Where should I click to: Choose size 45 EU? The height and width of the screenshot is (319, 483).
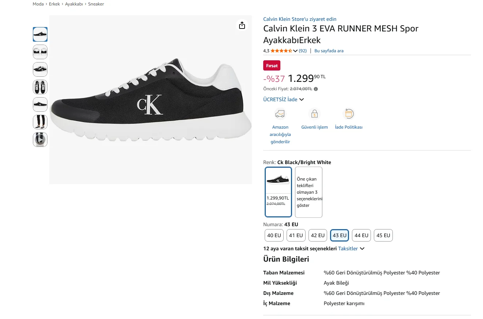point(383,235)
